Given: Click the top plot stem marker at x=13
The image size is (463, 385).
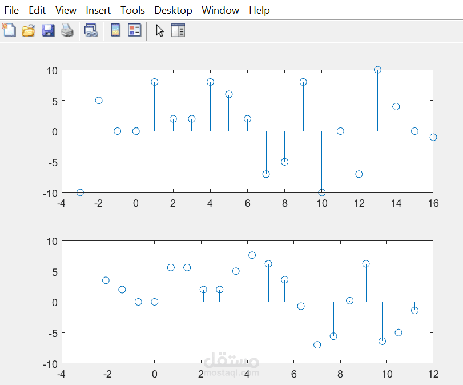Looking at the screenshot, I should 377,70.
